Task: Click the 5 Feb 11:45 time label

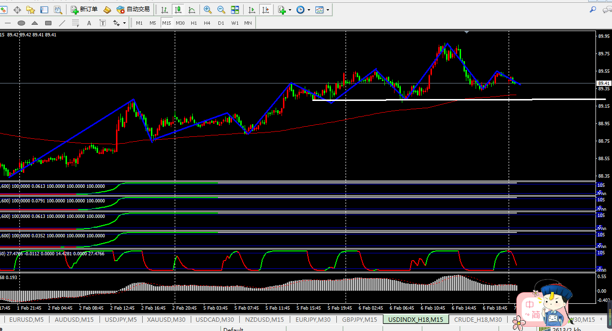Action: click(x=277, y=308)
